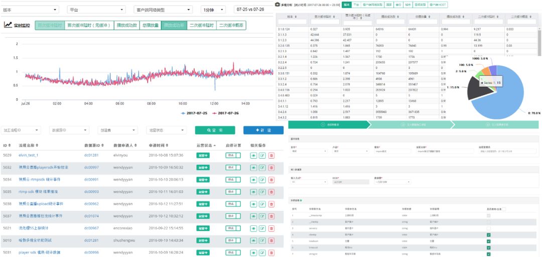Open the 1分钟 interval dropdown
The width and height of the screenshot is (542, 257).
tap(214, 10)
